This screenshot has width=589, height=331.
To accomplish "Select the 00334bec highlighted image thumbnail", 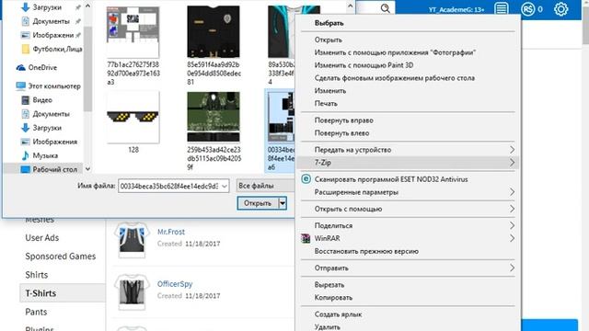I will point(281,117).
